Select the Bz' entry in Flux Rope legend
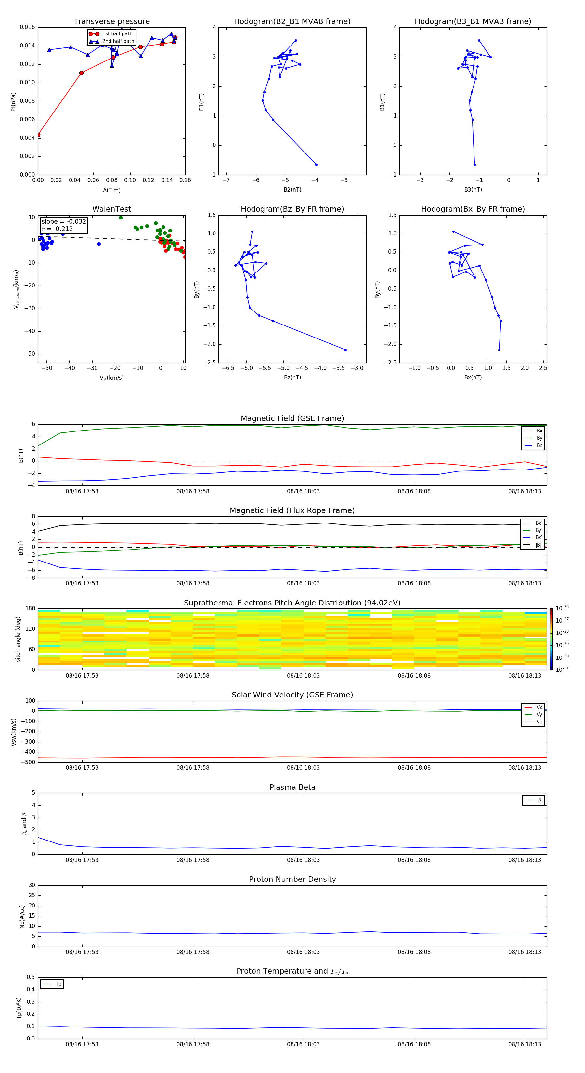 pos(533,537)
